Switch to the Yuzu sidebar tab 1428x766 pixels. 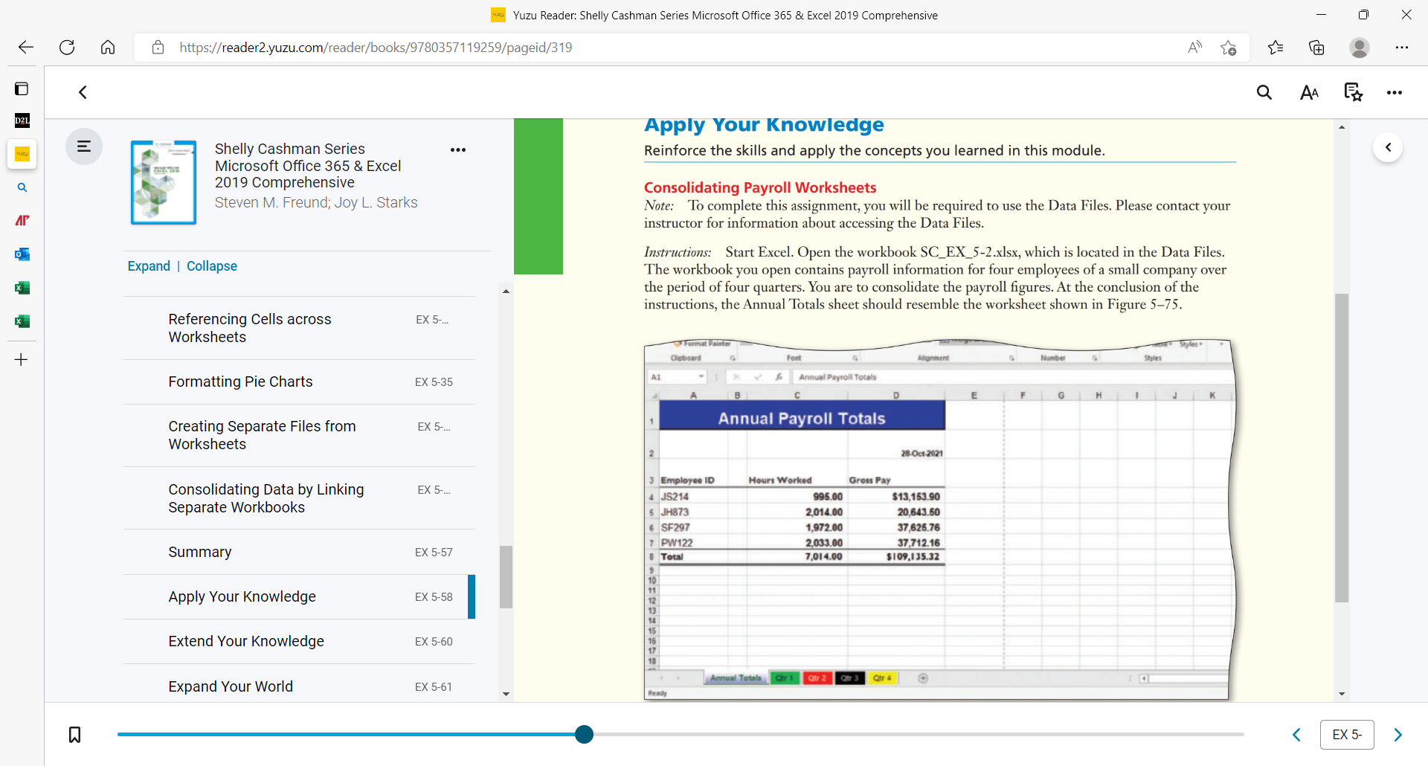[x=22, y=154]
